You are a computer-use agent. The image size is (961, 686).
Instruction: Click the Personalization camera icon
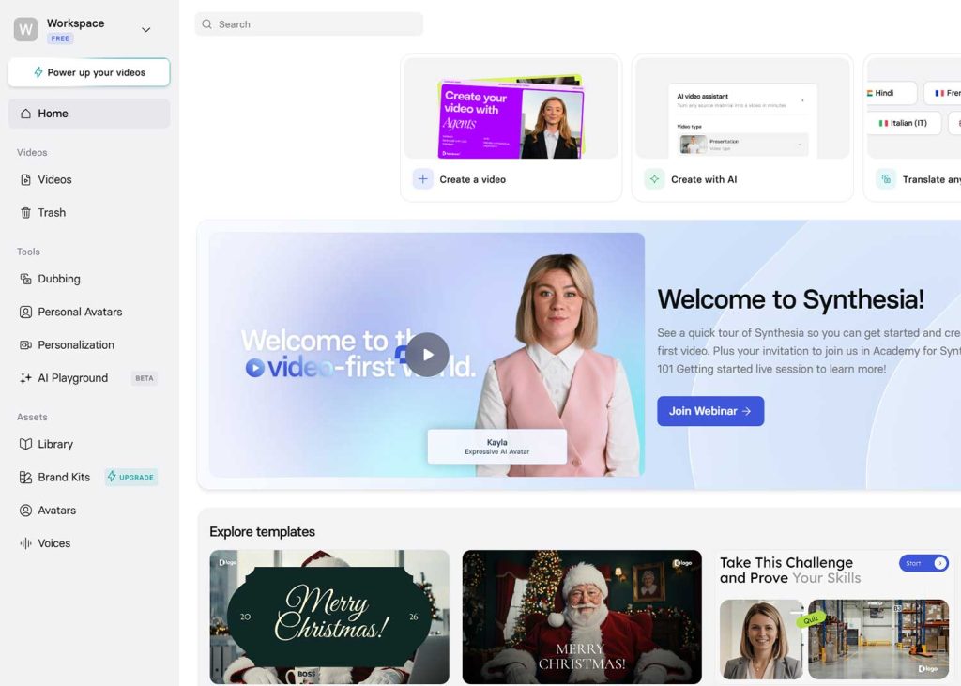point(25,345)
